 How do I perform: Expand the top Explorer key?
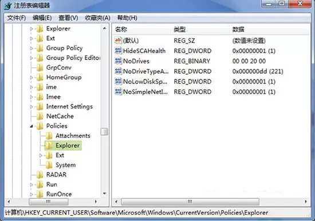tap(31, 29)
